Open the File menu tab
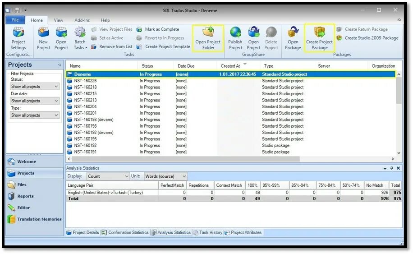 click(15, 20)
